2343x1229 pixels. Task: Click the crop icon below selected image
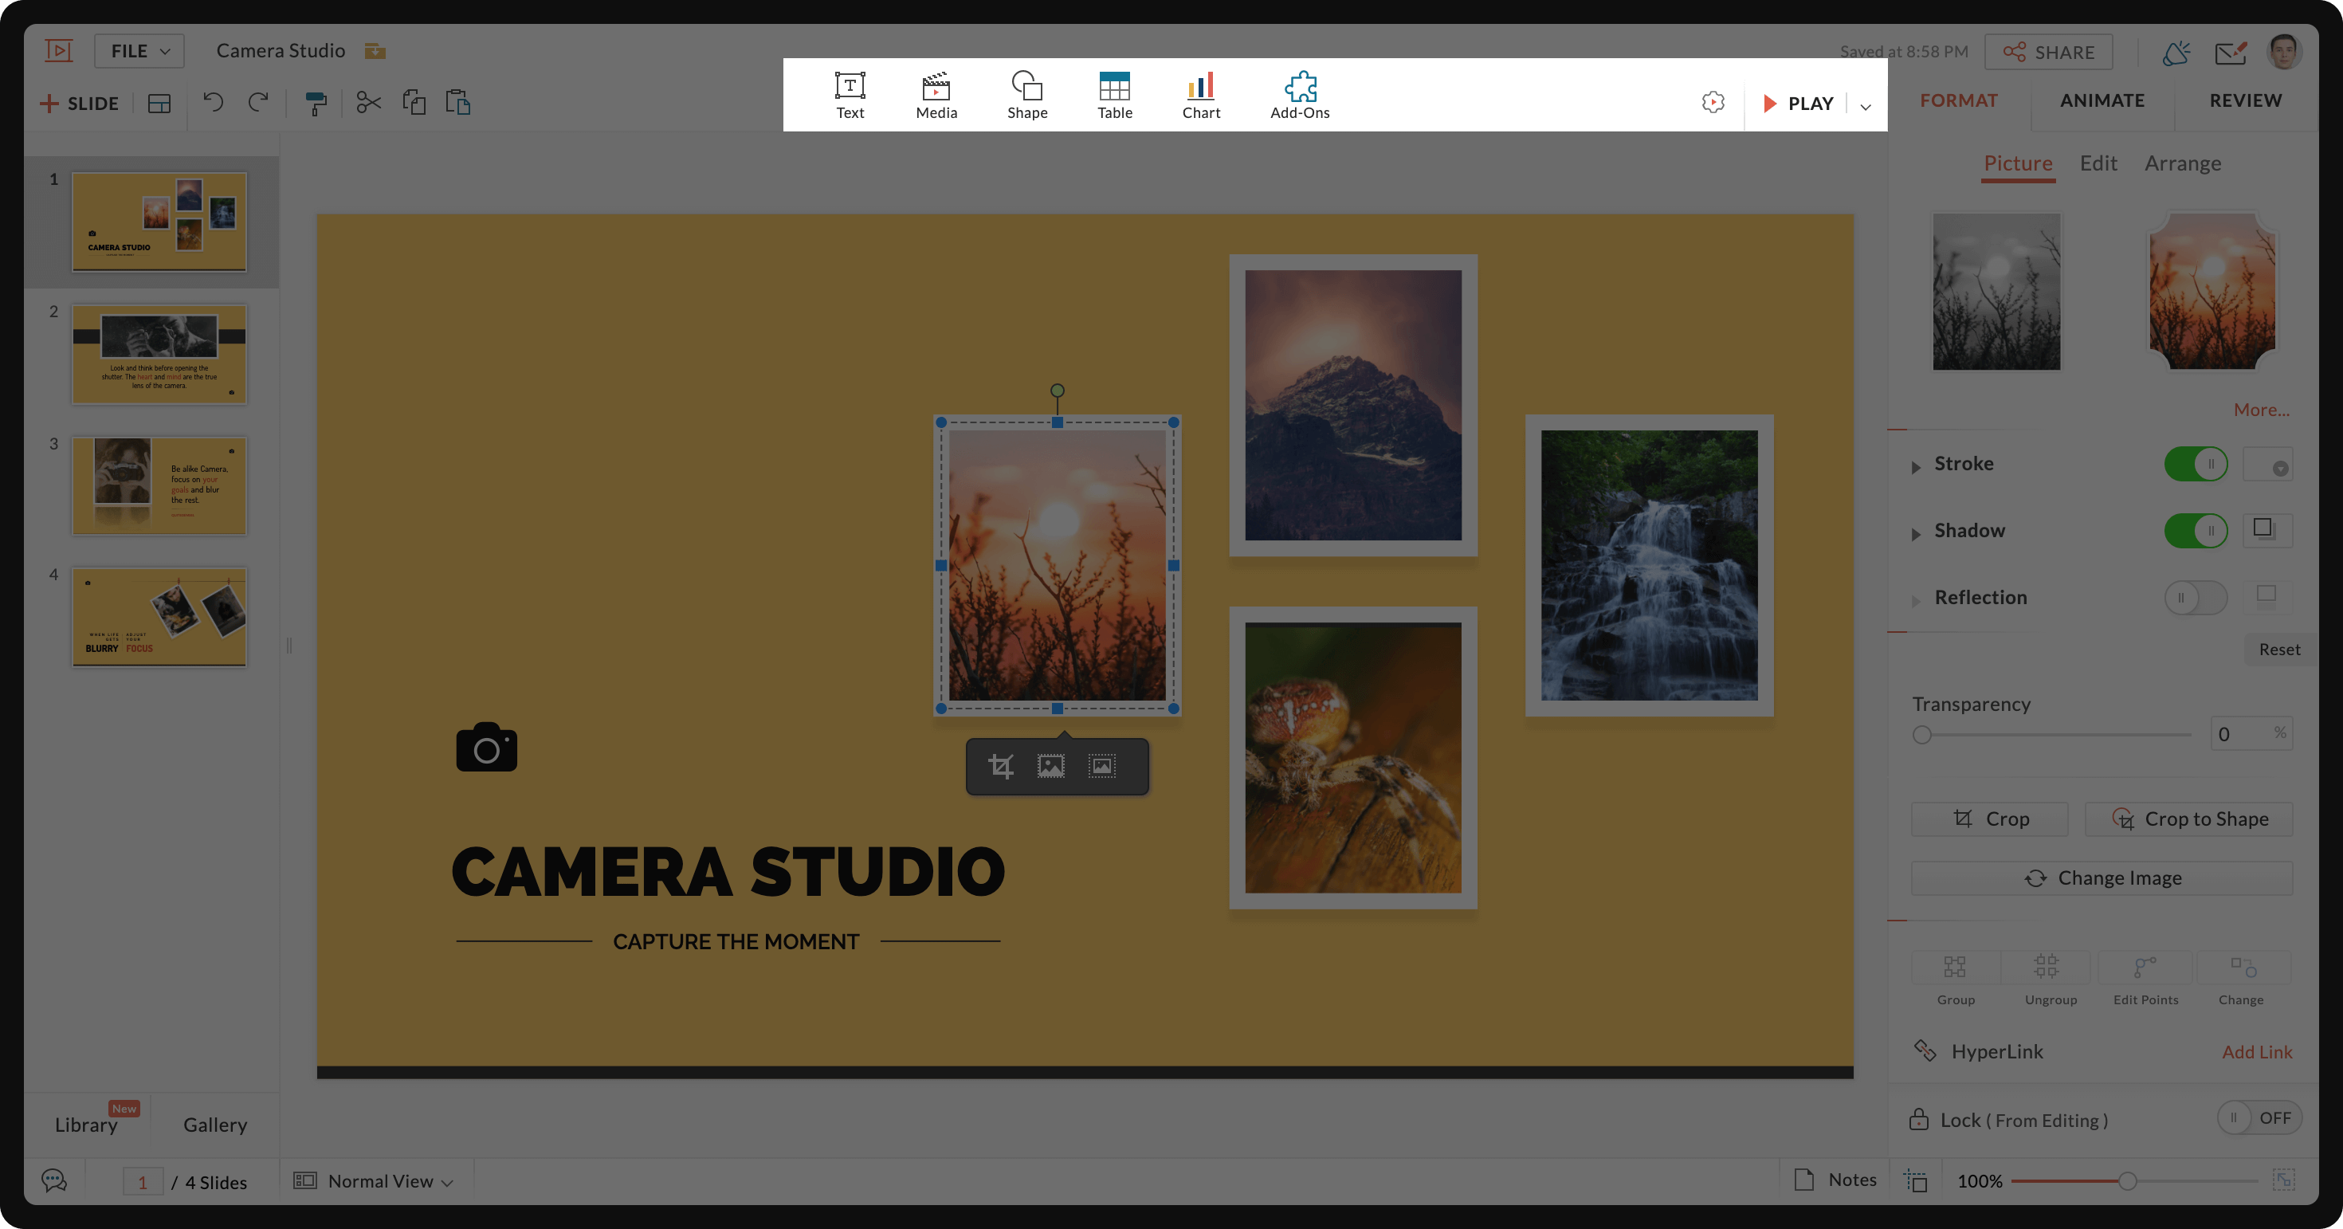tap(1000, 766)
